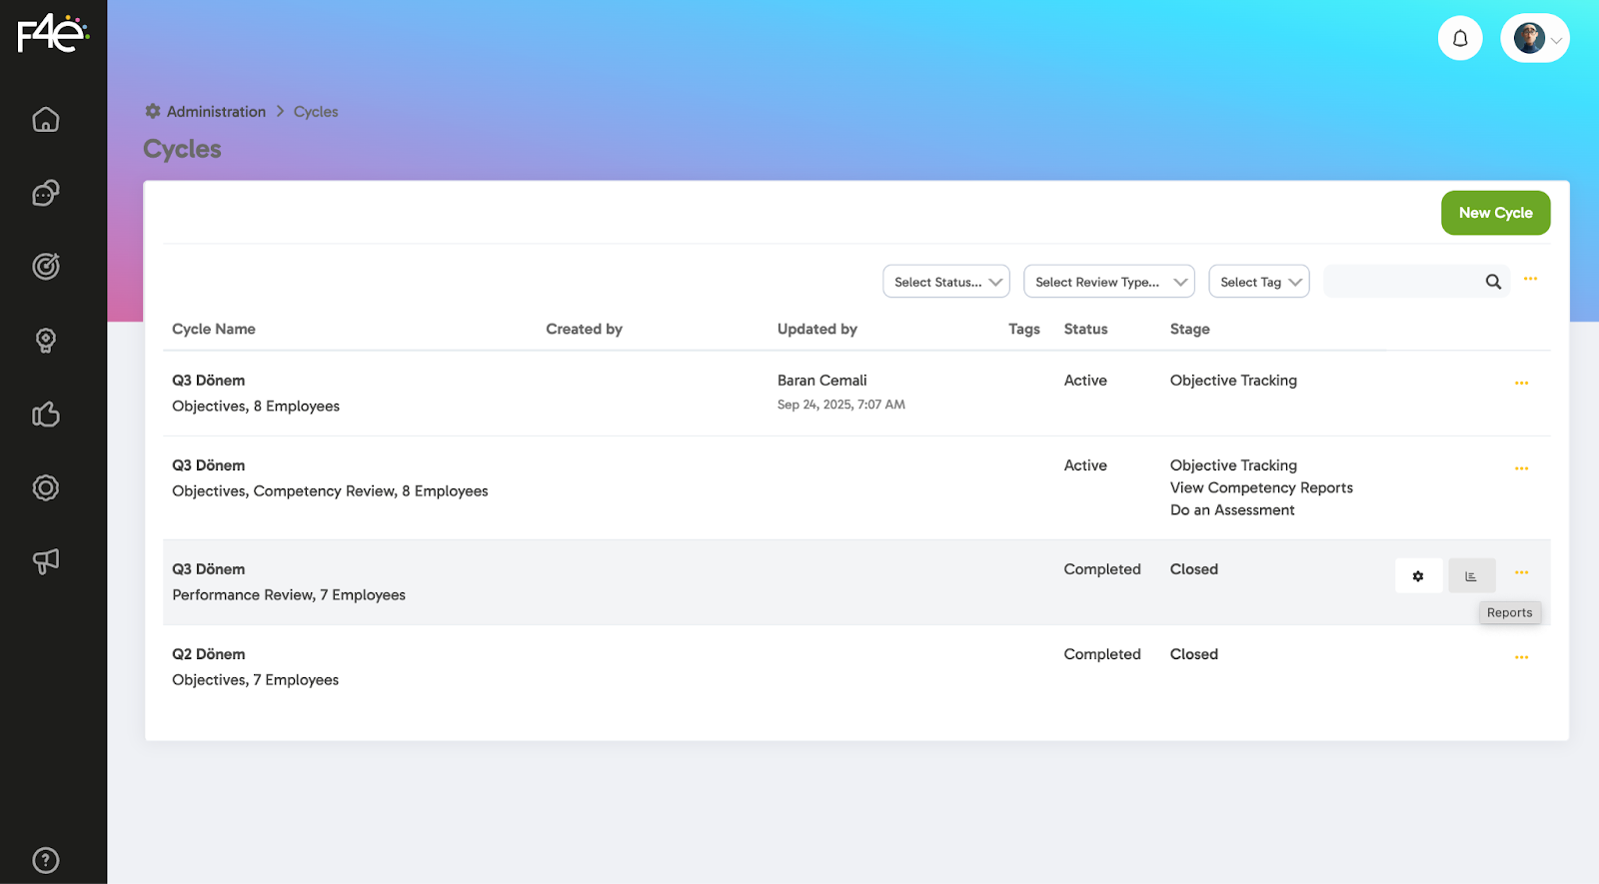Open the lightbulb sidebar icon
Screen dimensions: 1599x884
[46, 341]
